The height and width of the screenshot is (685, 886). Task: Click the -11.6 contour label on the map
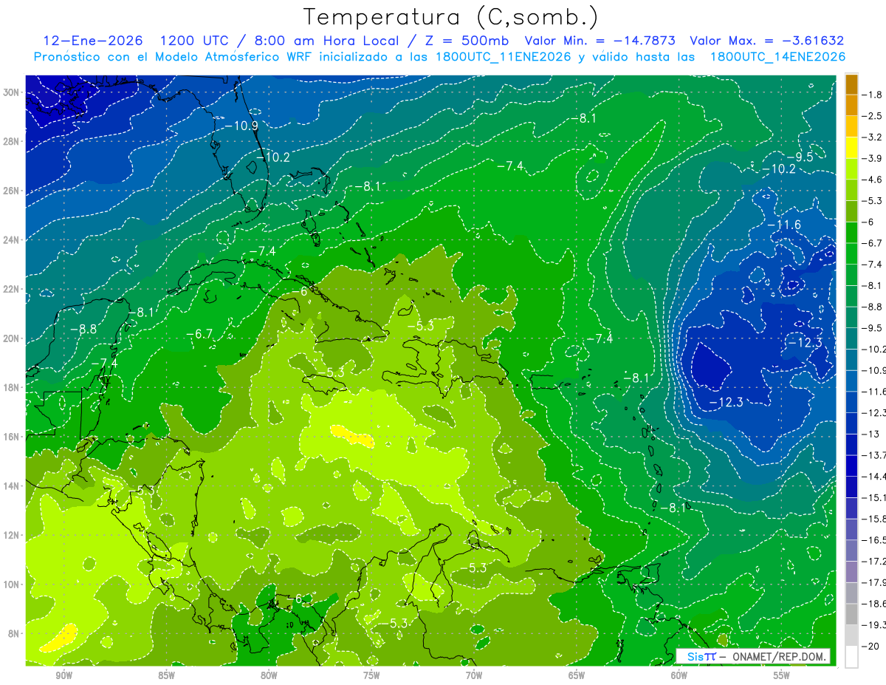click(783, 225)
